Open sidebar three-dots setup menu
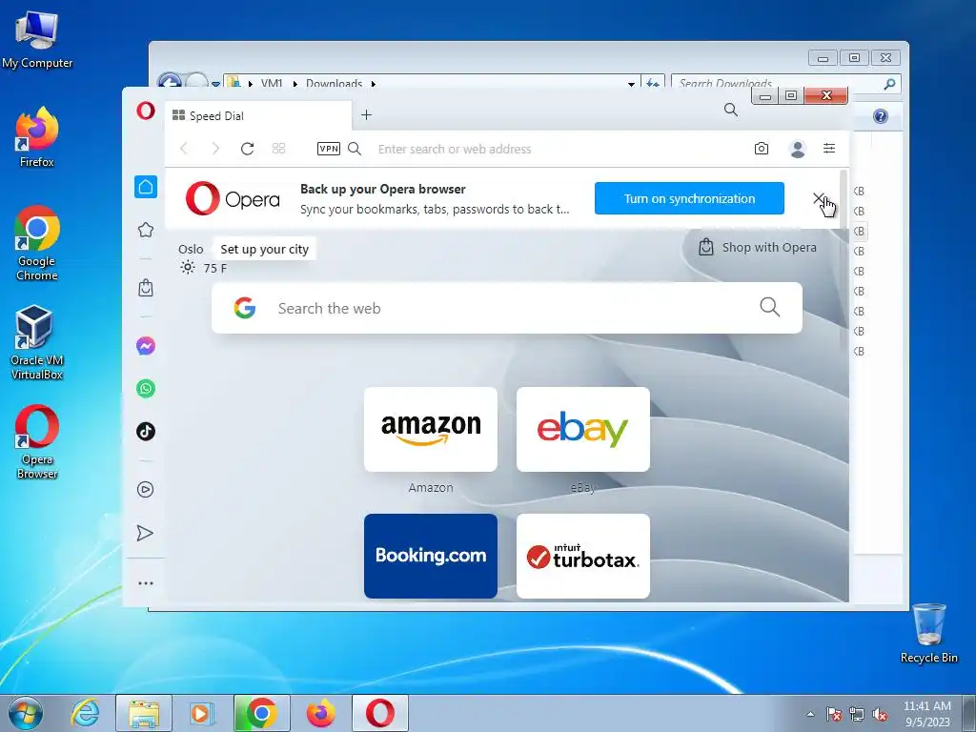This screenshot has width=976, height=732. [x=146, y=583]
